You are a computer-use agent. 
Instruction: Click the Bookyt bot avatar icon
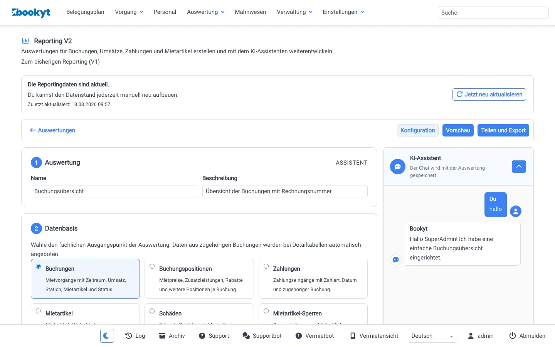(x=396, y=260)
